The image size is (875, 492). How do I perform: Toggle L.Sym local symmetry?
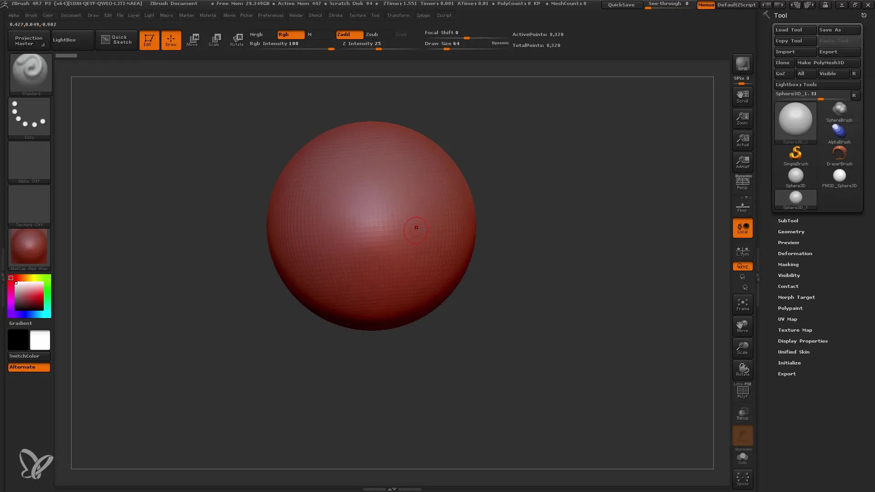coord(742,251)
